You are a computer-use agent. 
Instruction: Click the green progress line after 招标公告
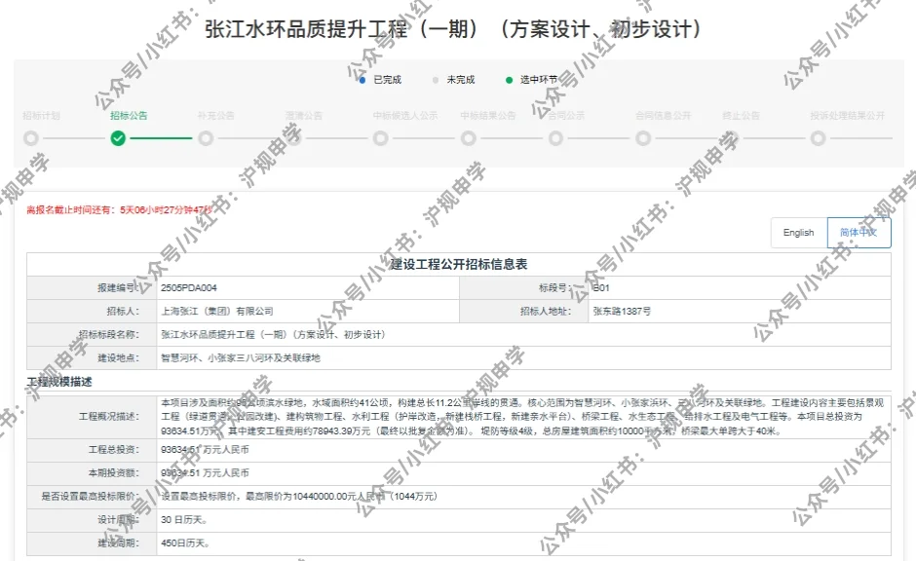coord(162,138)
